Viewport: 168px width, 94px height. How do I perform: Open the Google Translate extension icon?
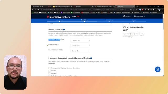pyautogui.click(x=140, y=10)
